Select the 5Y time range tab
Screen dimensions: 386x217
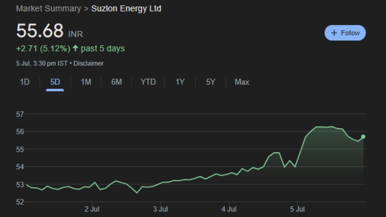tap(210, 82)
